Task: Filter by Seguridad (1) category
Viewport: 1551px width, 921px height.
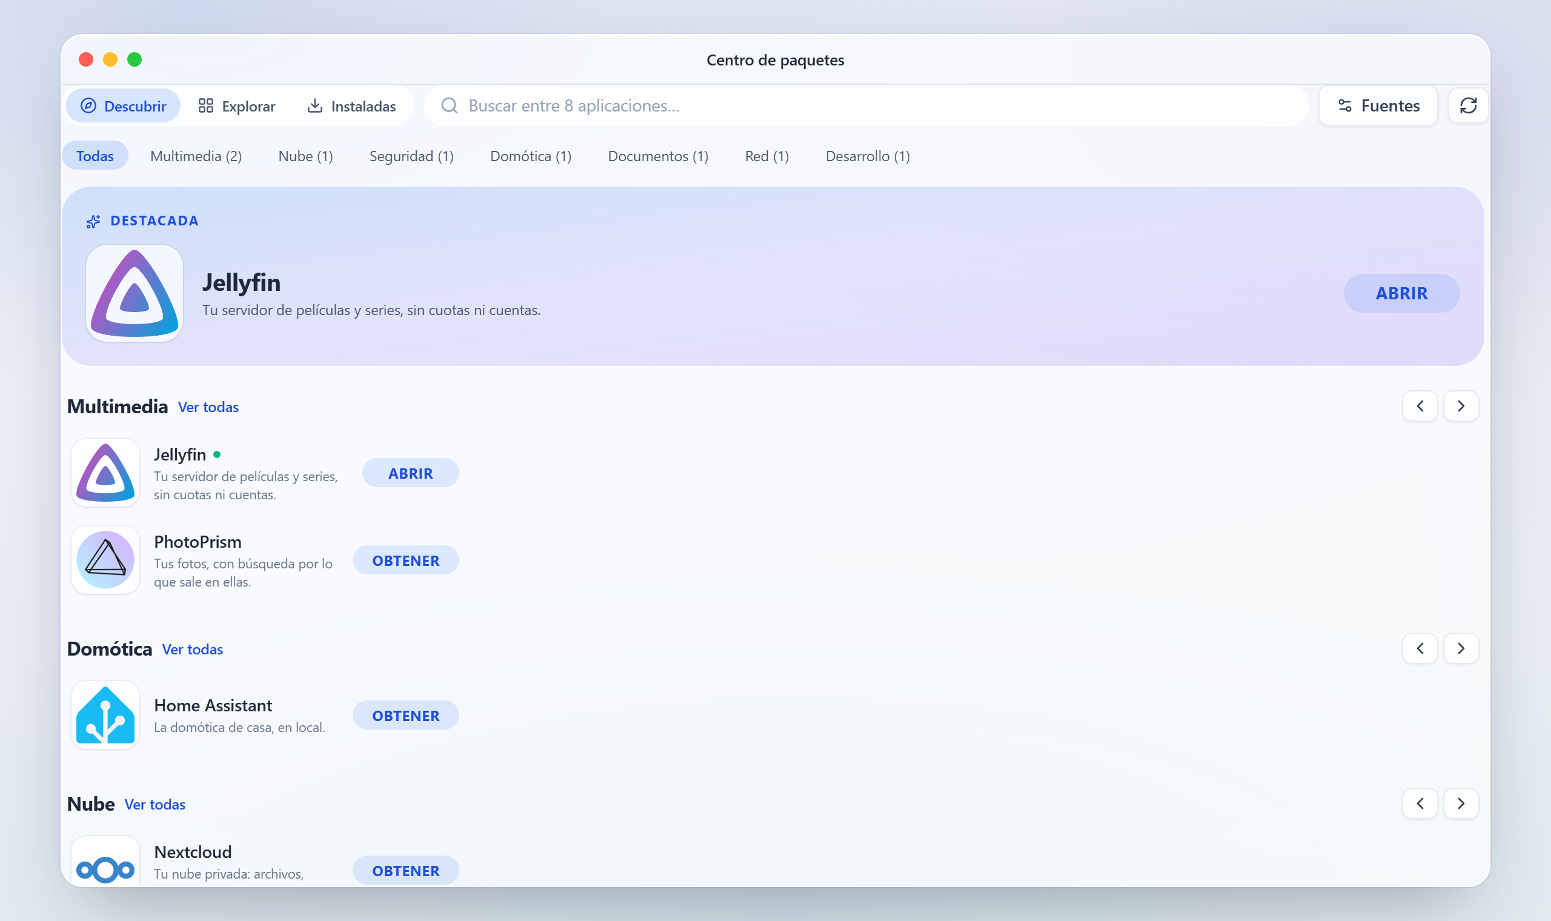Action: click(x=412, y=156)
